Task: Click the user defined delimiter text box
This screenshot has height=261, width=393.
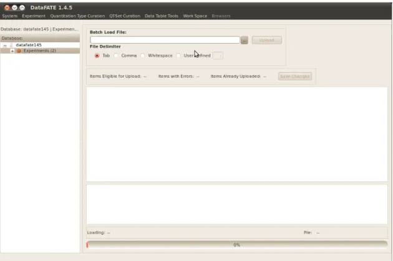Action: pos(218,55)
